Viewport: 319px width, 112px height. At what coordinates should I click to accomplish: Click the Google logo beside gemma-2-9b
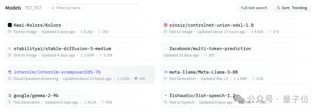10,96
